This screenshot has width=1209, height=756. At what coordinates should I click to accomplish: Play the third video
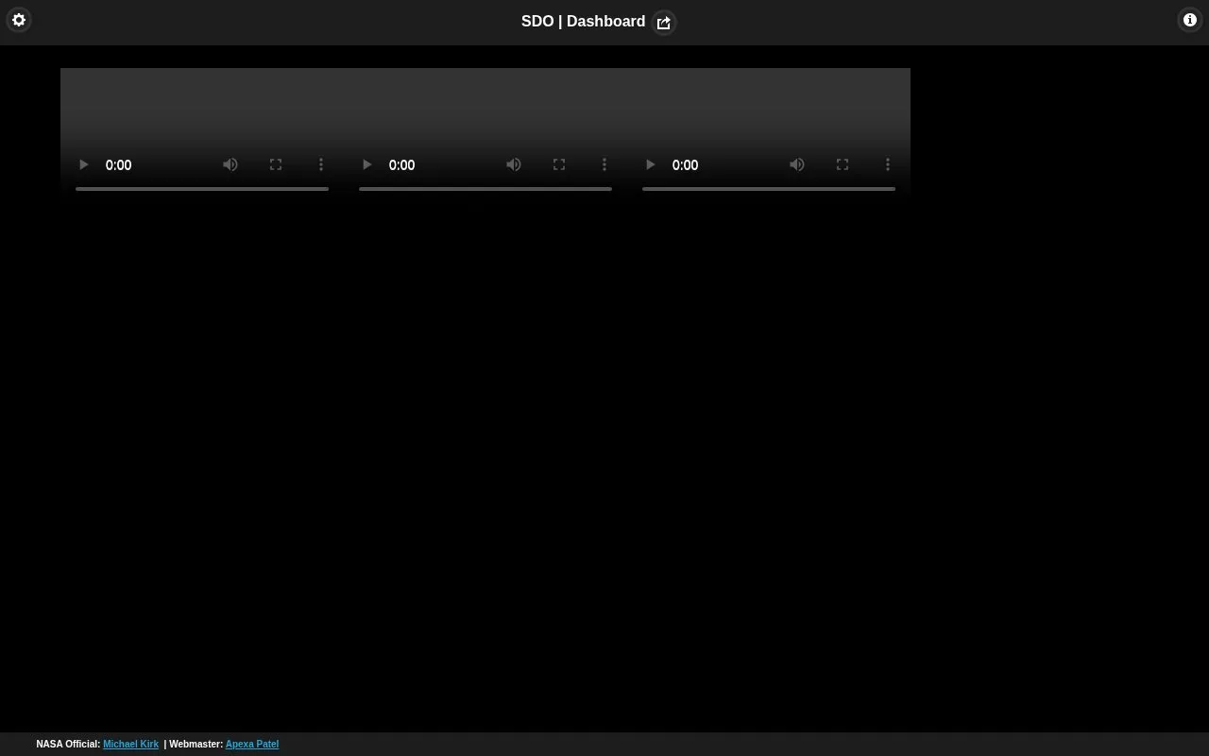point(650,164)
